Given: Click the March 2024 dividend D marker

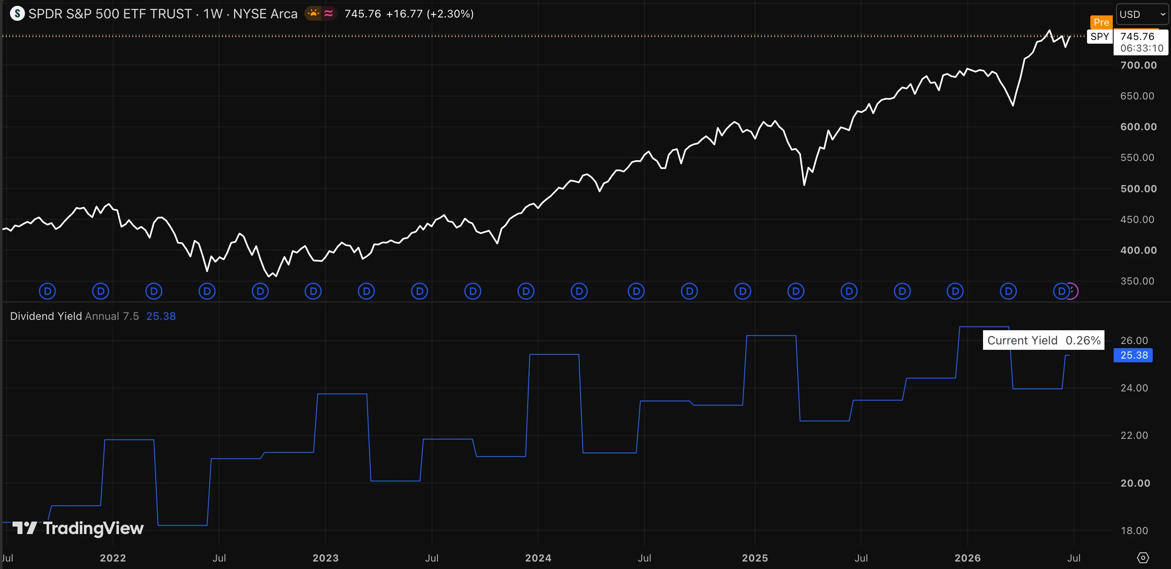Looking at the screenshot, I should point(579,291).
